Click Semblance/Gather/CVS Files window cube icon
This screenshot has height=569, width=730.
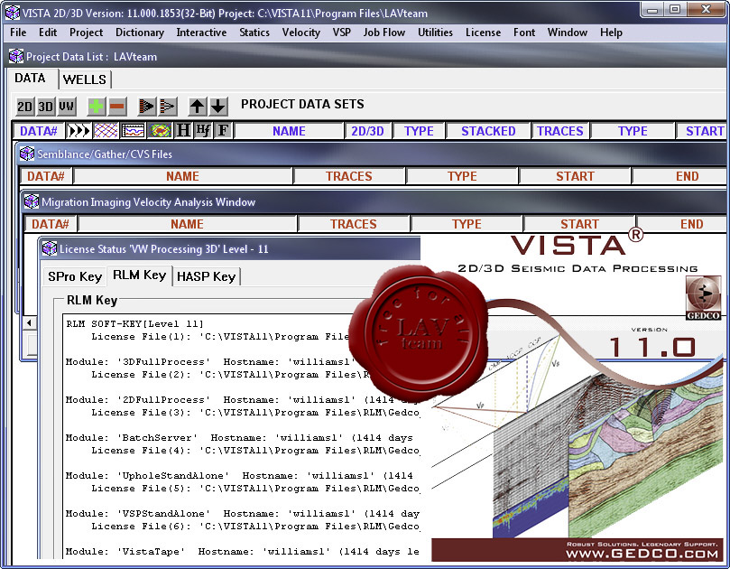tap(27, 154)
